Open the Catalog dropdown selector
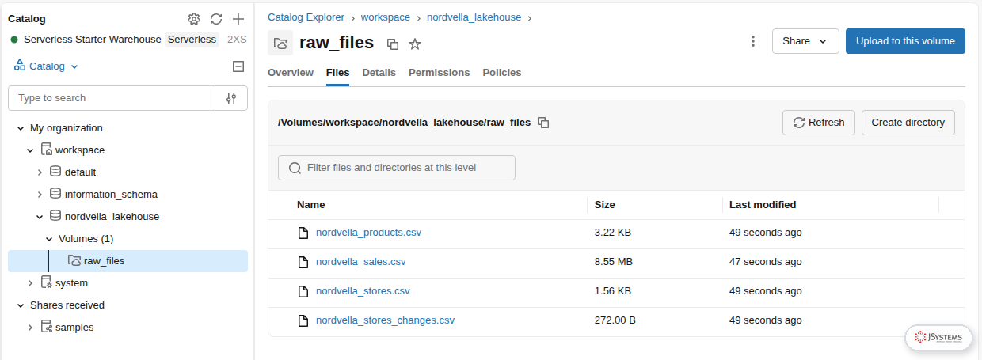982x360 pixels. pyautogui.click(x=47, y=66)
